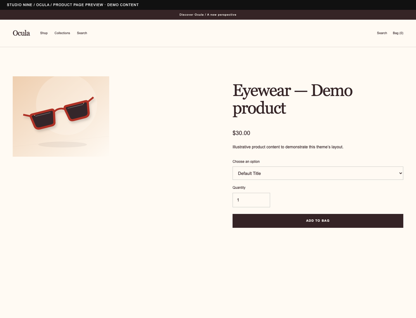Expand the Default Title option dropdown
The width and height of the screenshot is (416, 318).
(318, 173)
